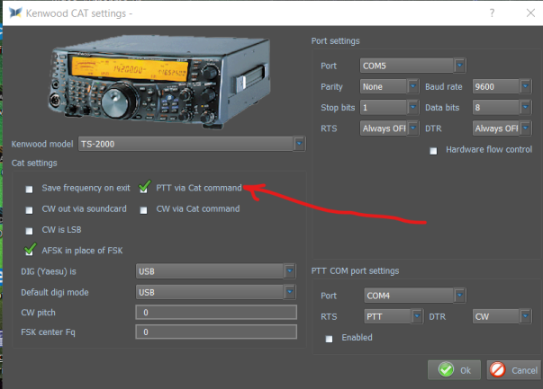
Task: Uncheck AFSK in place of FSK
Action: [30, 250]
